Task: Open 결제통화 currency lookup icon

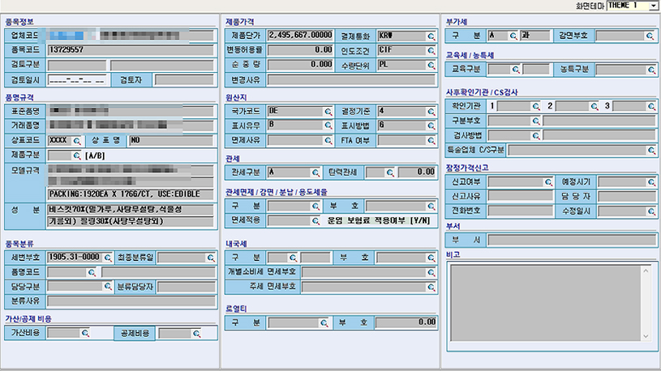Action: [x=431, y=36]
